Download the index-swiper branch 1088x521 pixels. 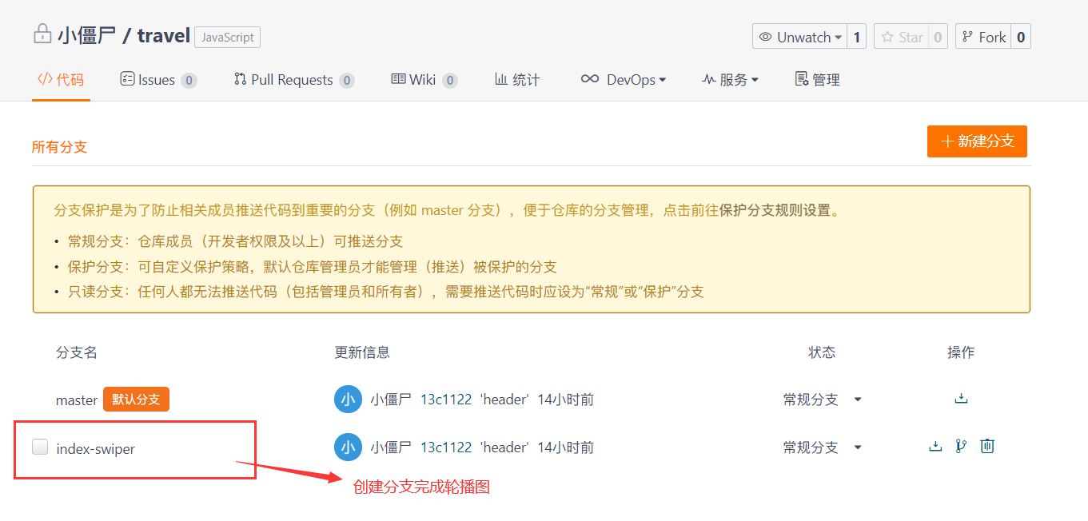click(x=935, y=447)
